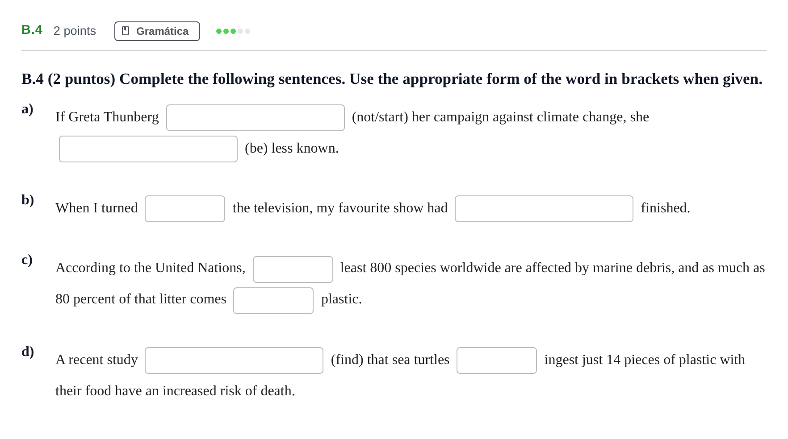Click the Gramática tag button
788x439 pixels.
pos(157,31)
